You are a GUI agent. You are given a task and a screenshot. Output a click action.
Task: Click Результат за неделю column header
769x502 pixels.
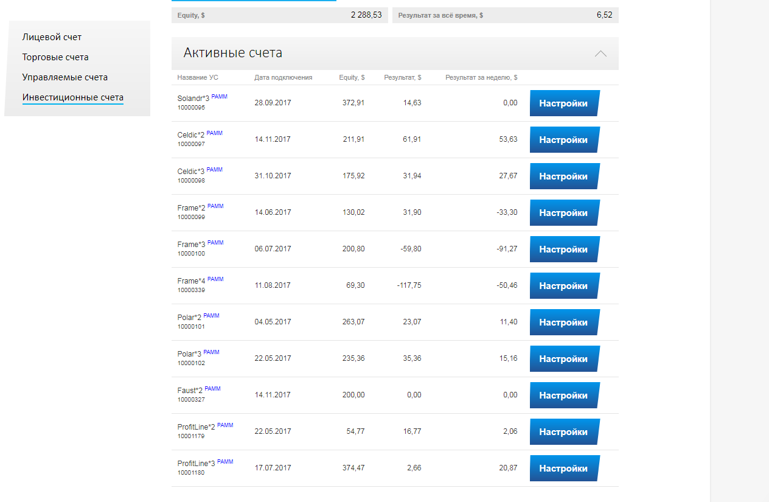click(481, 77)
